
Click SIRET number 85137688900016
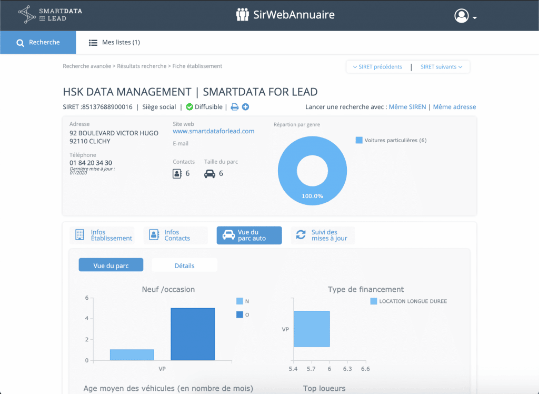click(x=107, y=107)
